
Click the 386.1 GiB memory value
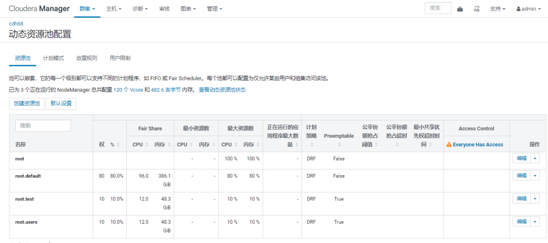click(164, 180)
